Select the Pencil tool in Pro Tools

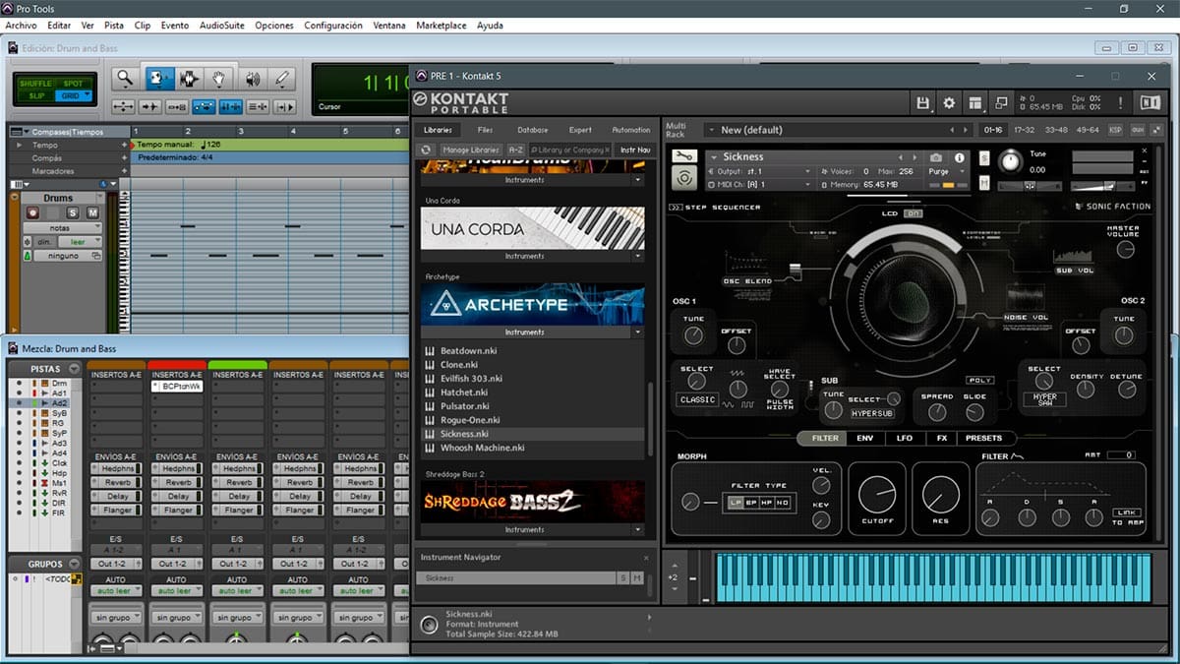282,79
